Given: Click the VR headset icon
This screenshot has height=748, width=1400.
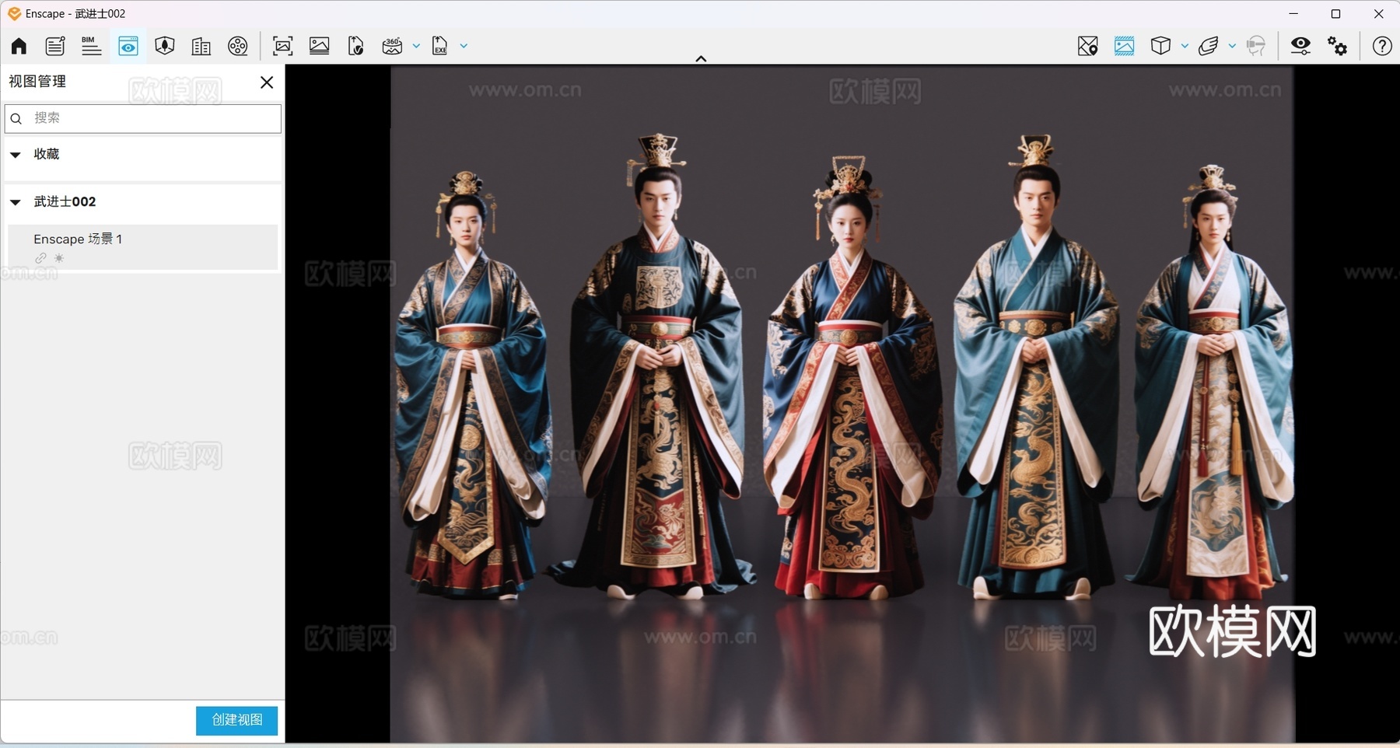Looking at the screenshot, I should click(1255, 46).
